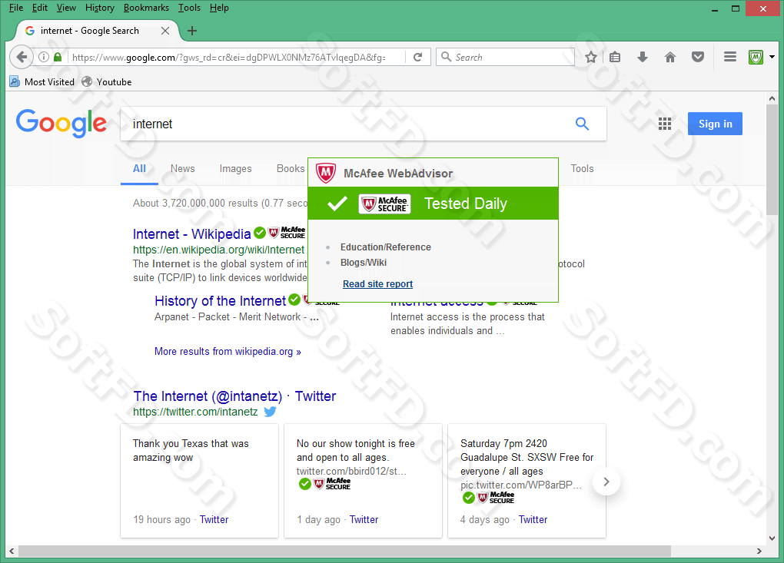
Task: Go back with the browser back arrow
Action: tap(21, 57)
